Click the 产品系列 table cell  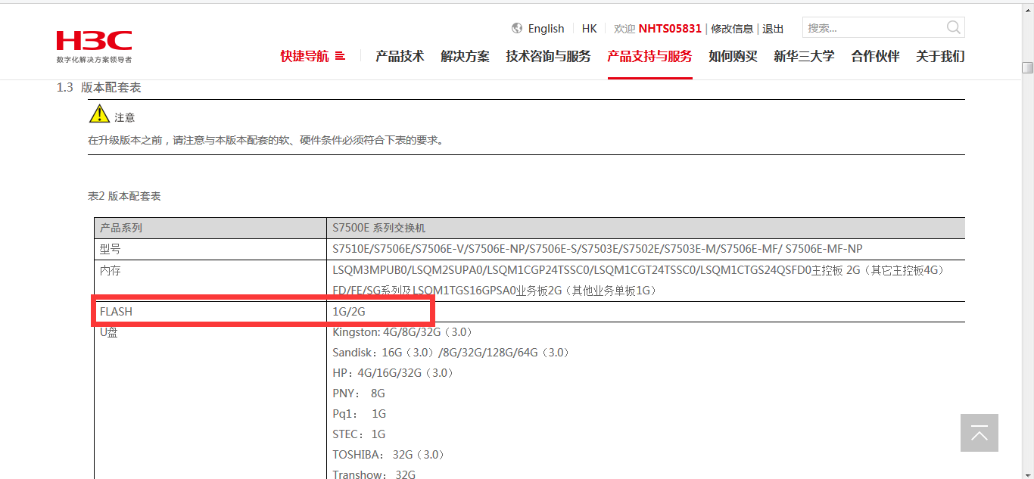tap(210, 228)
